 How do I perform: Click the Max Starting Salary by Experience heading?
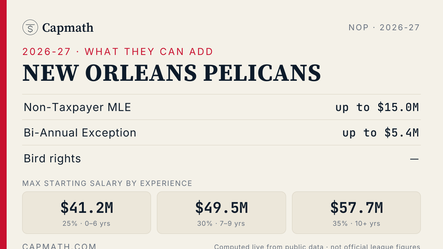tap(107, 183)
